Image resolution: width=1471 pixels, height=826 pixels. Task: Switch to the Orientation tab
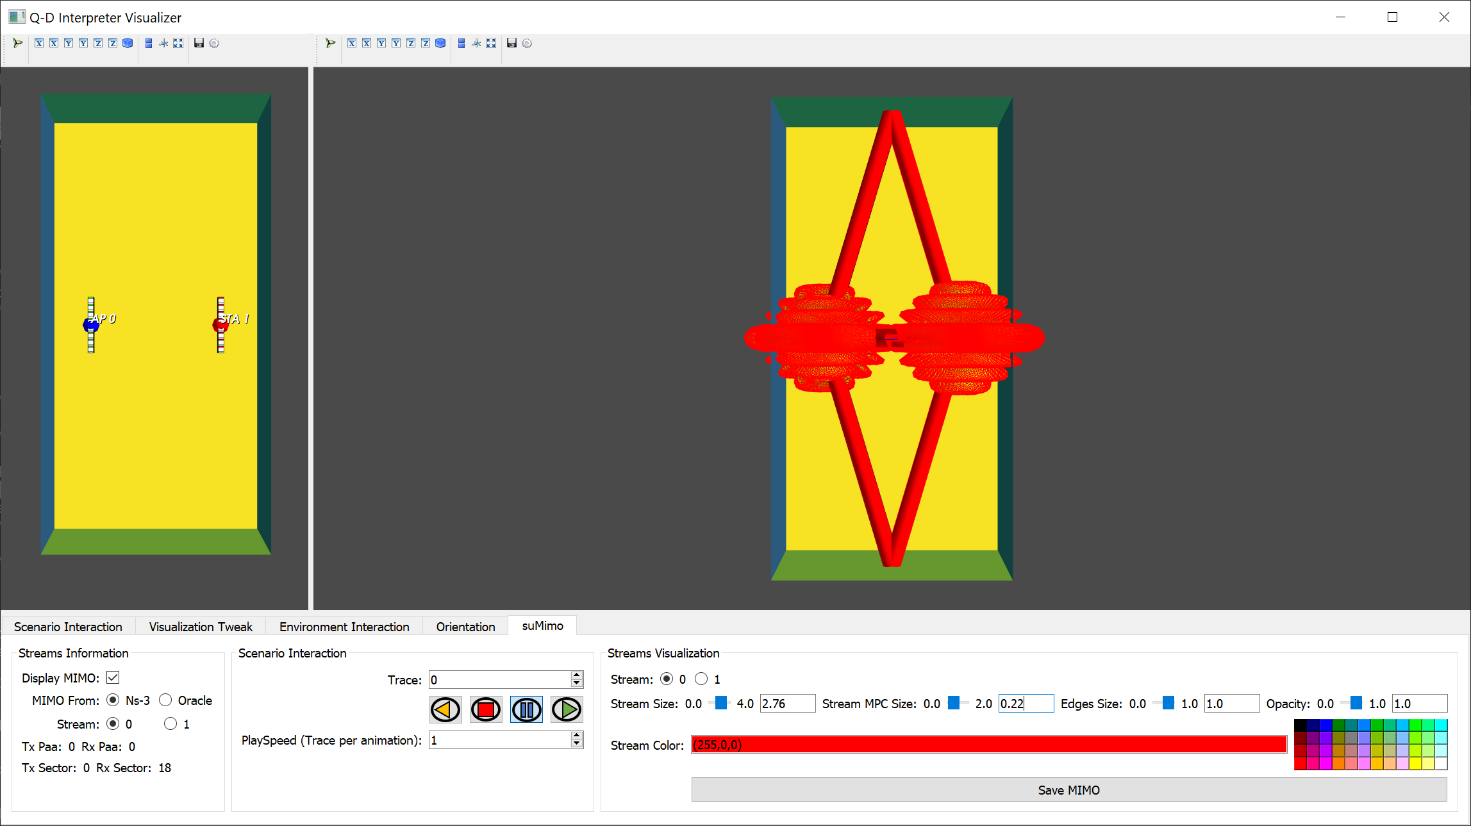(x=465, y=626)
